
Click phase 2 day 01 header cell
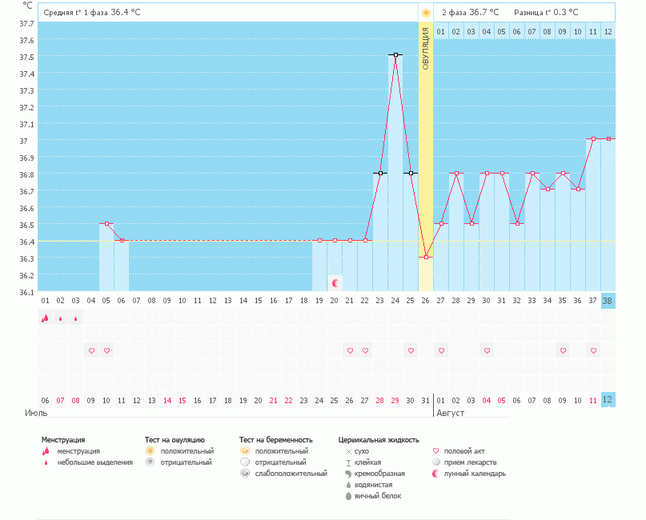click(x=441, y=31)
